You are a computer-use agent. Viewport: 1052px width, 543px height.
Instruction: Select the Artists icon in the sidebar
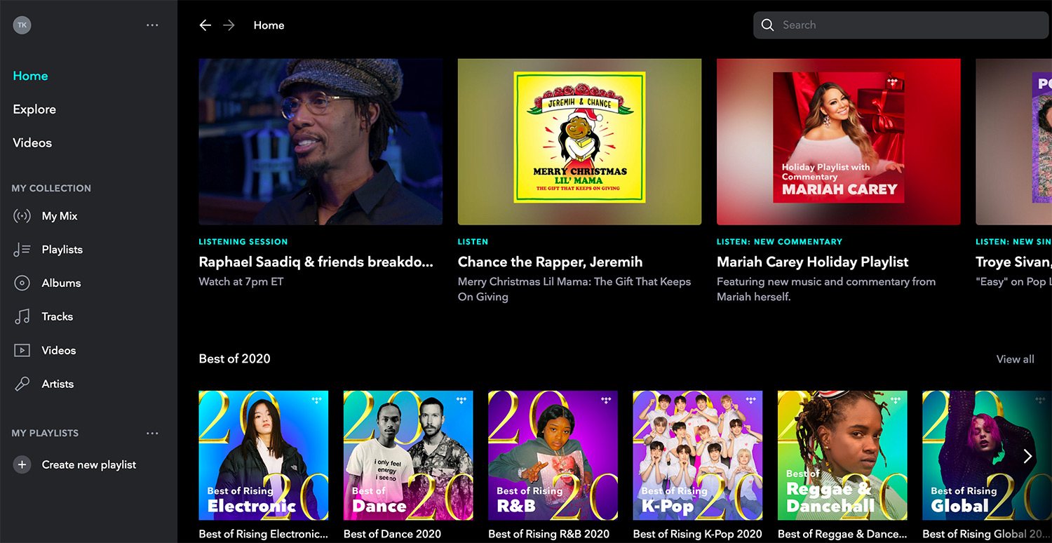point(22,384)
